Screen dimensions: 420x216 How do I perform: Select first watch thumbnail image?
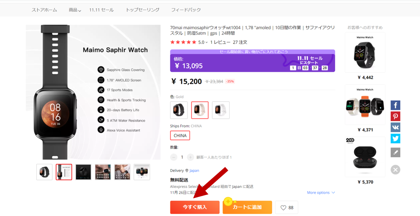[44, 172]
